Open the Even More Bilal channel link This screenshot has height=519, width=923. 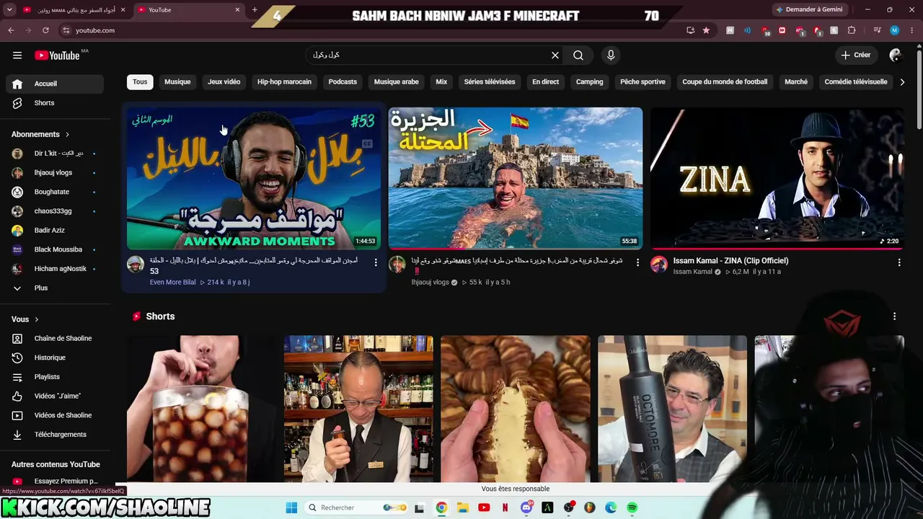tap(173, 283)
